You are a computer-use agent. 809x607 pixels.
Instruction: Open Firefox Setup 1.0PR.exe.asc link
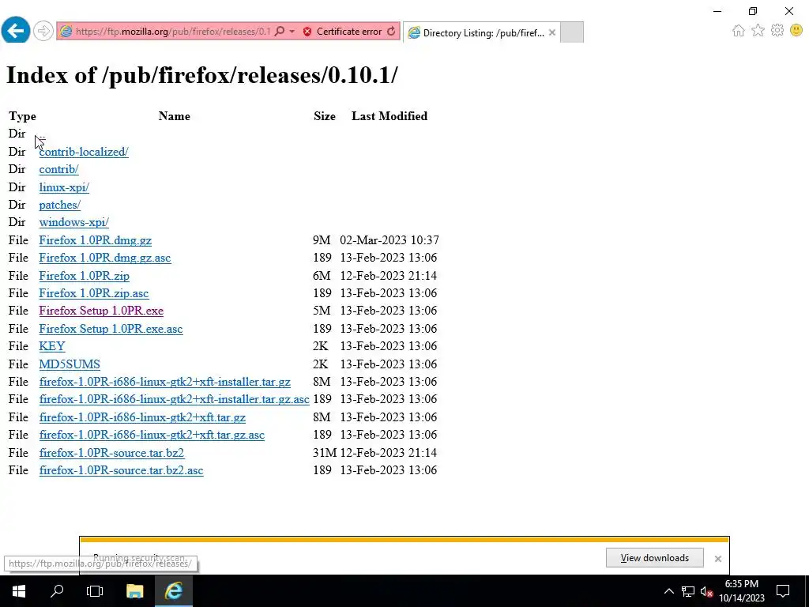(x=111, y=329)
